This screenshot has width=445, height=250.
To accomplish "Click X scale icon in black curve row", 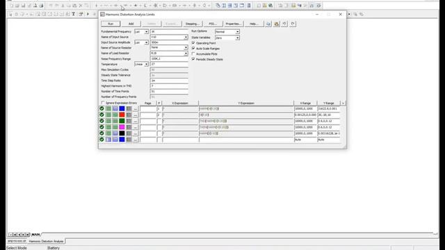I will [x=108, y=133].
